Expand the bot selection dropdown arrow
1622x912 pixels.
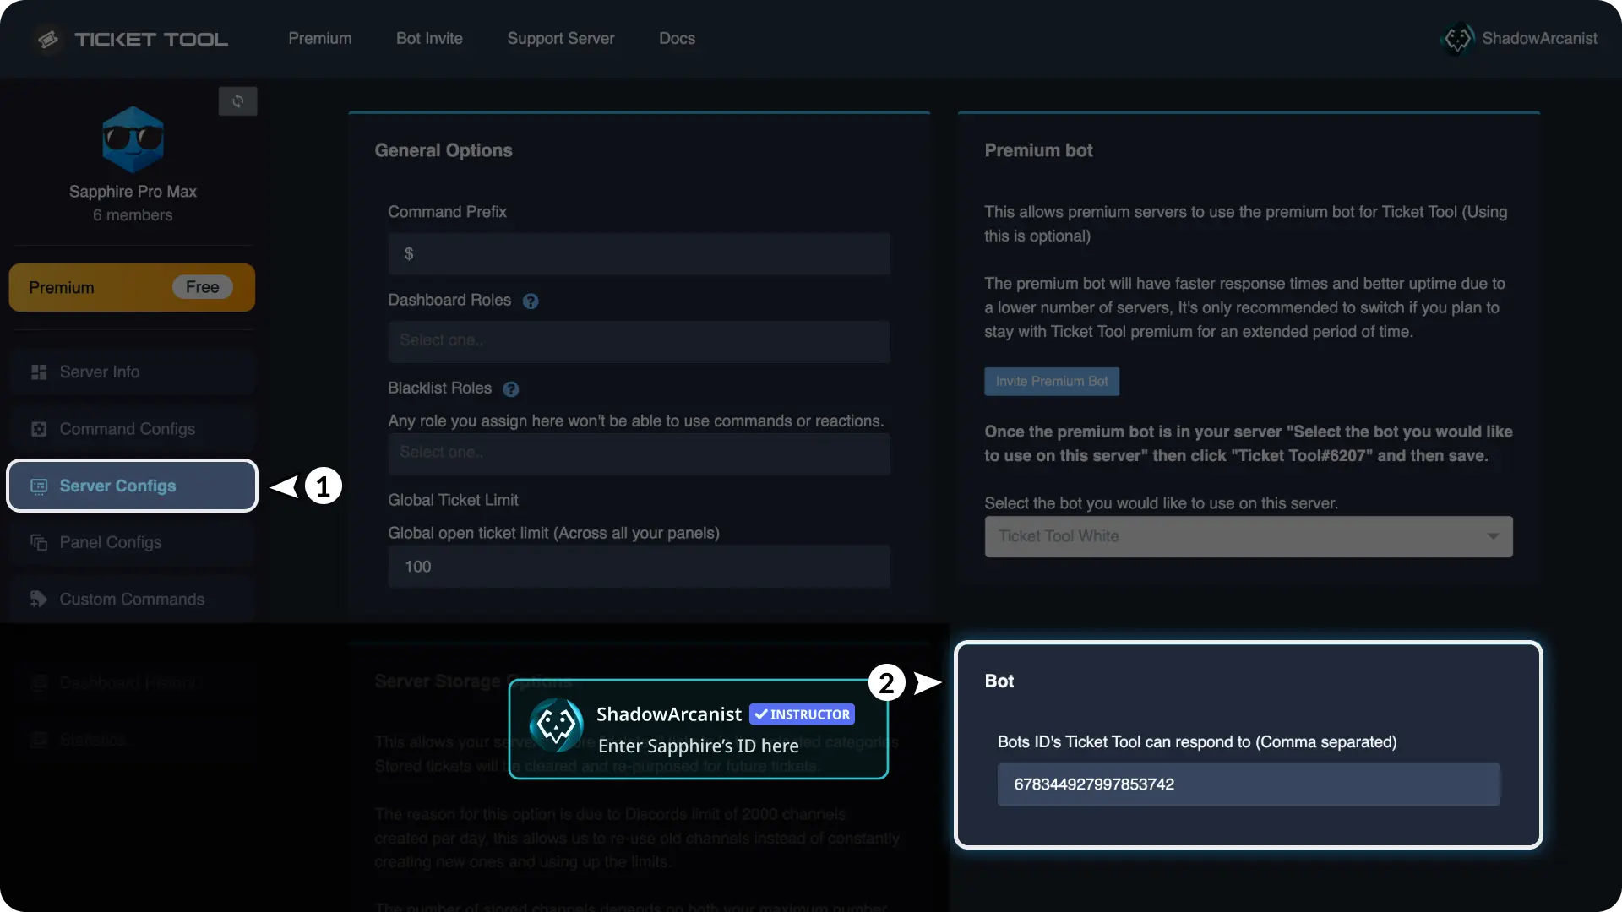[x=1493, y=536]
